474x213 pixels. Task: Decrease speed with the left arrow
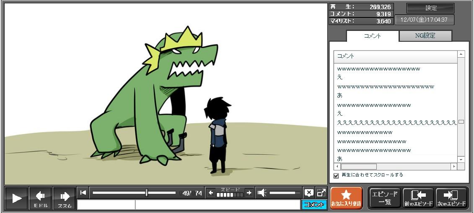click(x=211, y=193)
